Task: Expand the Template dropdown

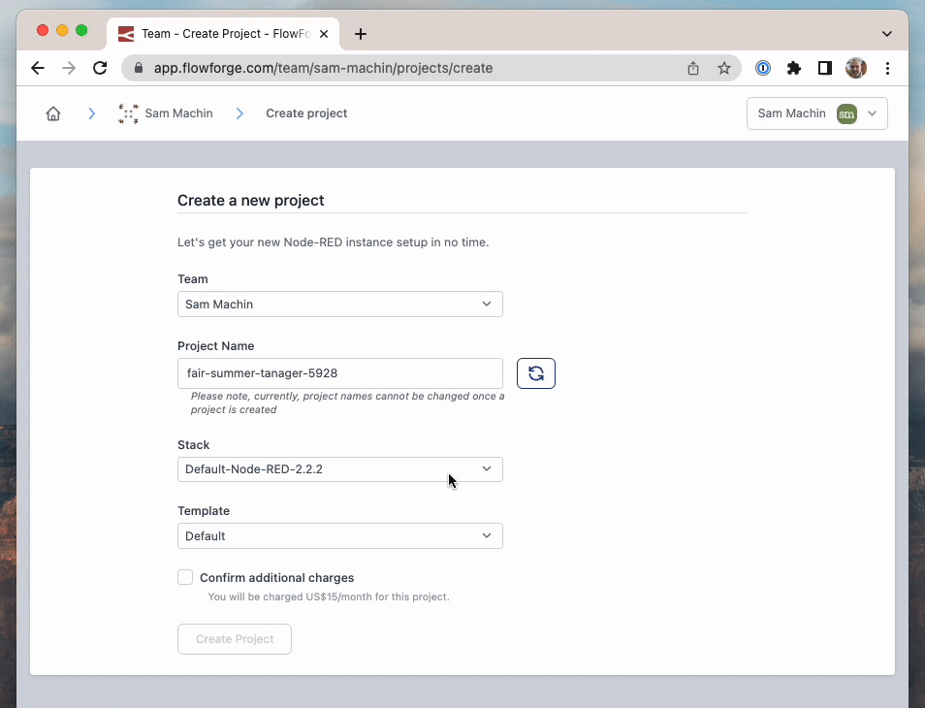Action: [x=339, y=536]
